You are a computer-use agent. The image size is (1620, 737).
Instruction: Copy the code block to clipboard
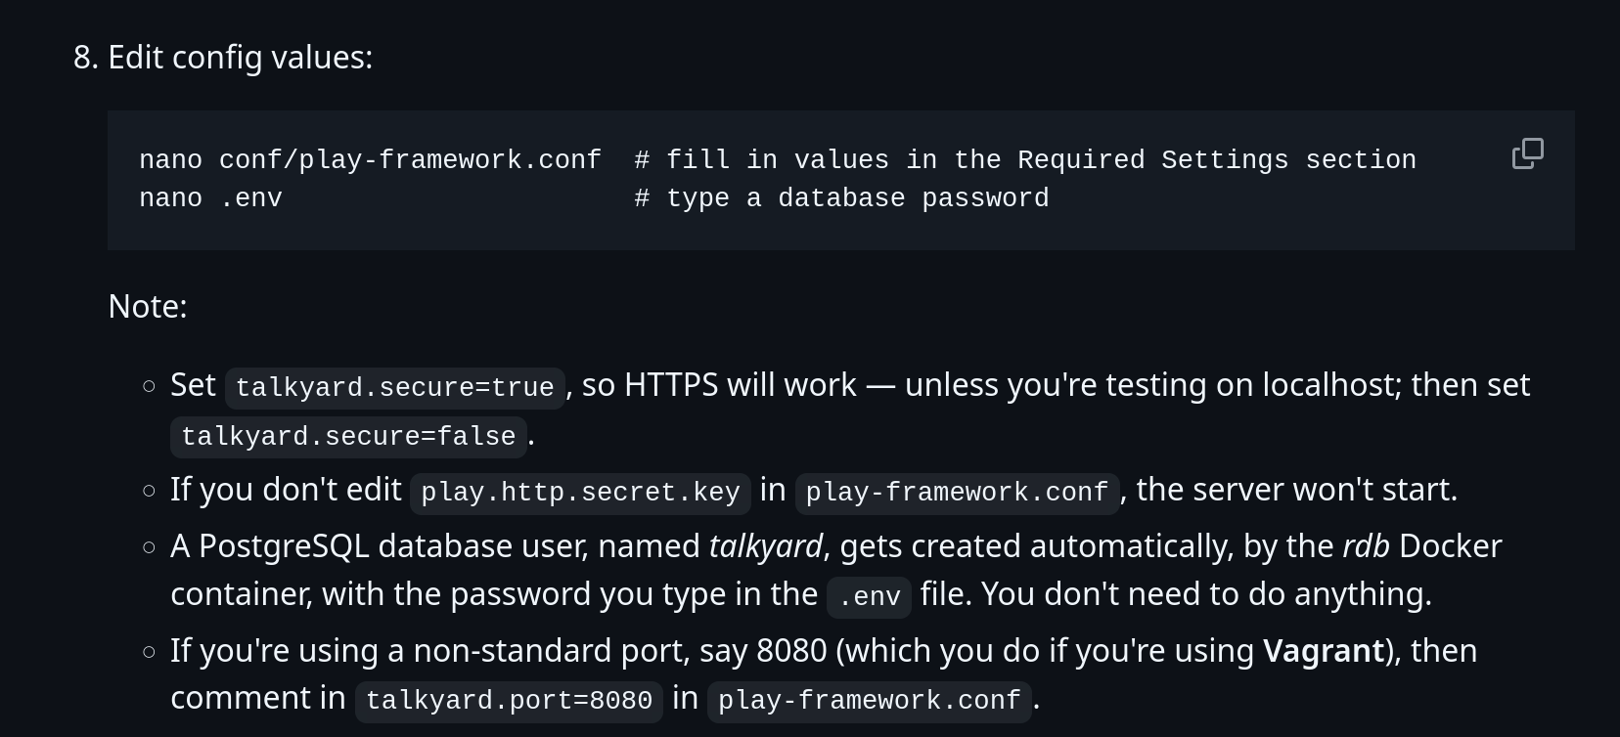1528,153
